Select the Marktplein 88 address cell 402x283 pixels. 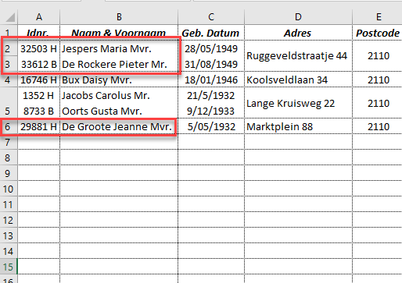pyautogui.click(x=298, y=126)
